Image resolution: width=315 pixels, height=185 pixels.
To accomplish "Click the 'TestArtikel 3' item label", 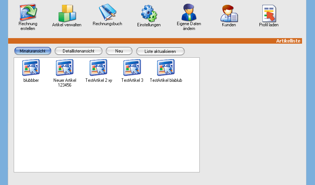I will 132,80.
